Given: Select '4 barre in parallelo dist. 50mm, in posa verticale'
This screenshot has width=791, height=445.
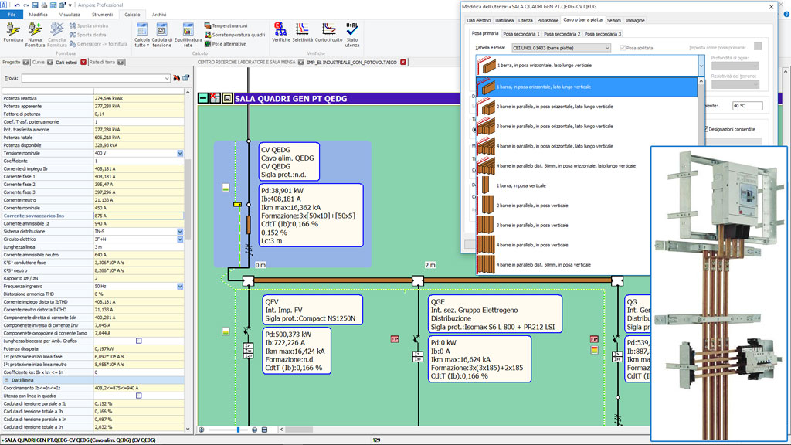Looking at the screenshot, I should (587, 265).
